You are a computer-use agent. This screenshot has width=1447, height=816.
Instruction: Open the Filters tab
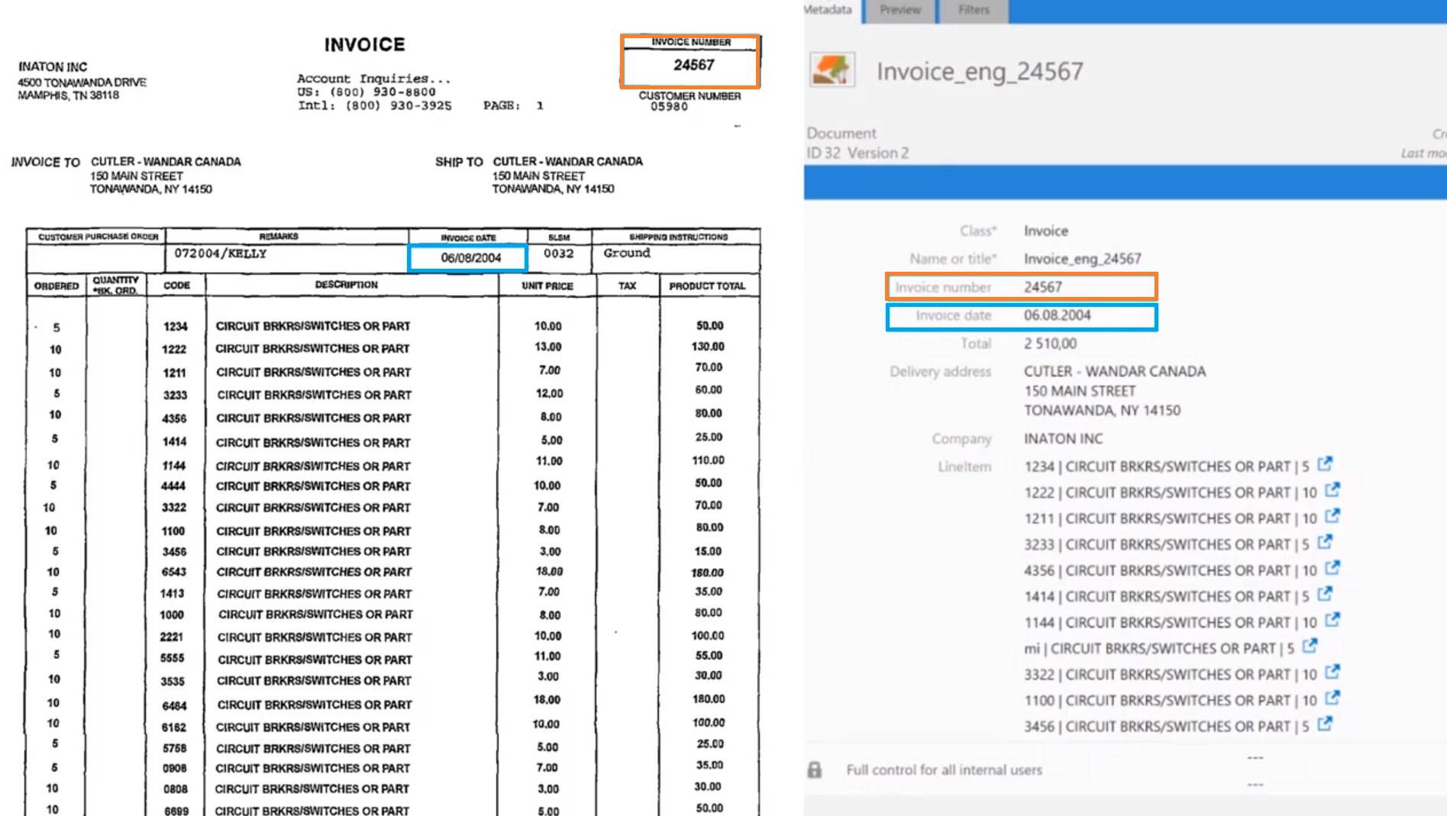(x=974, y=10)
